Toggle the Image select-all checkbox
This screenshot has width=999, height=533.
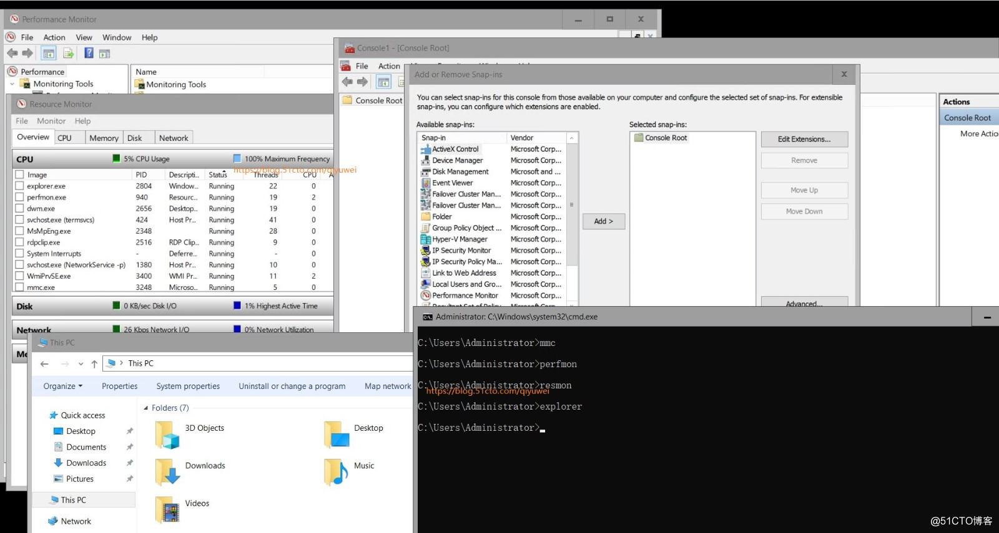point(19,175)
